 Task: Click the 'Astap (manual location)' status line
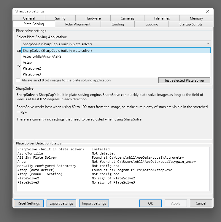click(x=68, y=174)
